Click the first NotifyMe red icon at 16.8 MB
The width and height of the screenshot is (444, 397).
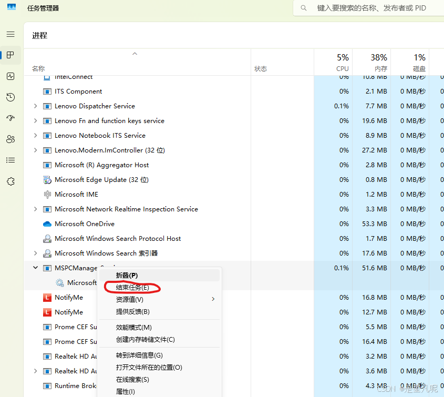point(47,298)
